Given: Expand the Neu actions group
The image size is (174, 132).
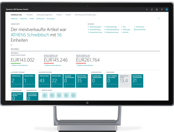Looking at the screenshot, I should point(124,27).
